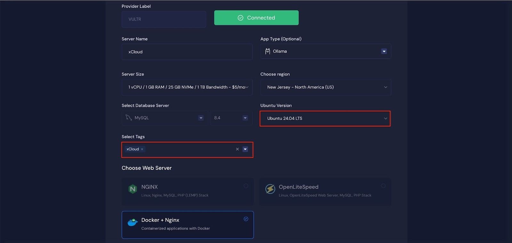Expand the Server Size dropdown
The width and height of the screenshot is (512, 243).
[247, 87]
